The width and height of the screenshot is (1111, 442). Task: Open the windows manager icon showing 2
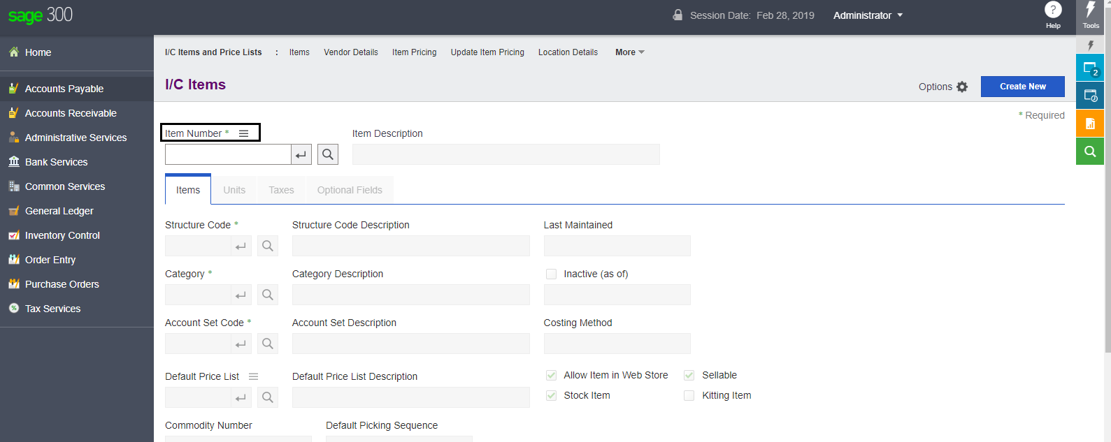click(x=1089, y=68)
